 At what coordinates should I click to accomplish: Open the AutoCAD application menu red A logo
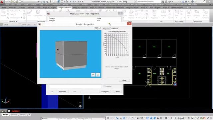pos(2,2)
